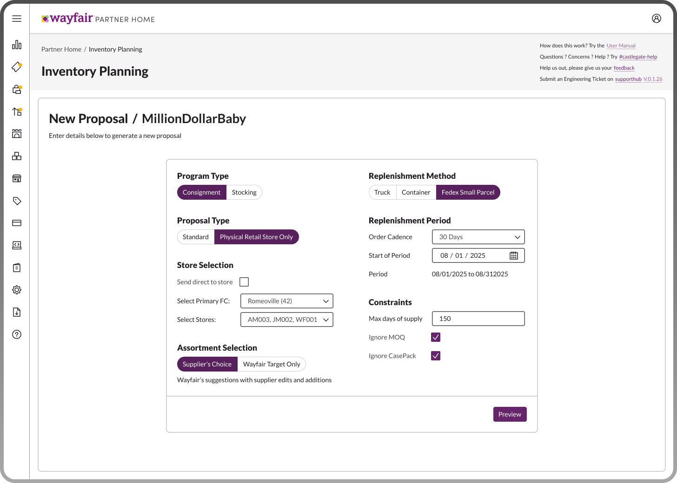Viewport: 677px width, 483px height.
Task: Open the lock and box sidebar icon
Action: click(x=17, y=89)
